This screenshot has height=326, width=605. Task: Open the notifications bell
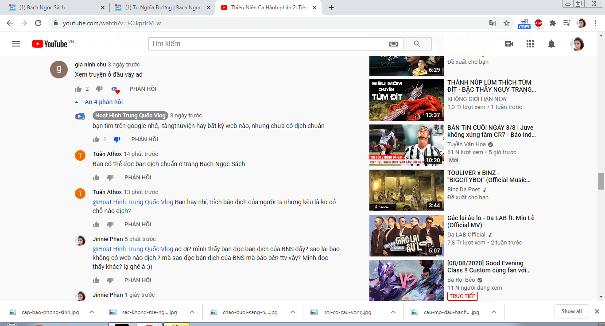(x=551, y=44)
